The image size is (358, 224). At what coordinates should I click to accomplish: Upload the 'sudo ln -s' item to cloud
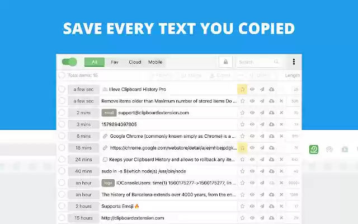tap(271, 171)
